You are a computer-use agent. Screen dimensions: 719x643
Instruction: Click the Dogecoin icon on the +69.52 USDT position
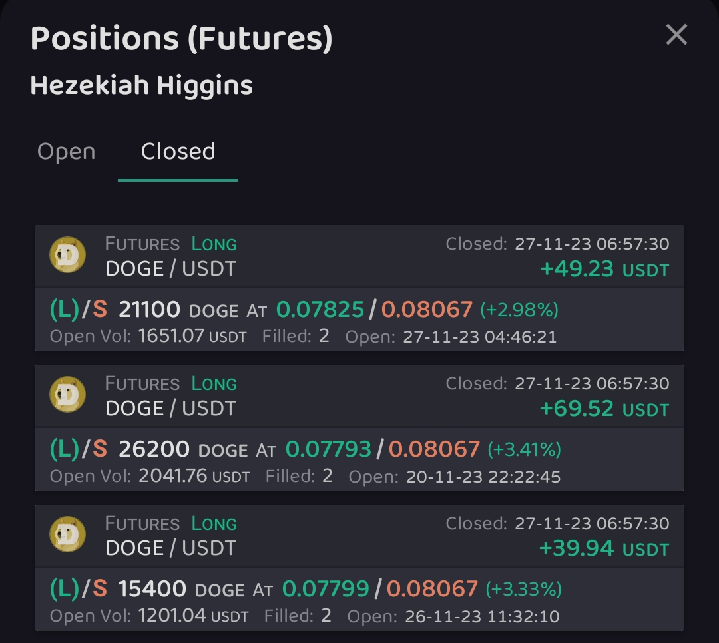tap(68, 395)
